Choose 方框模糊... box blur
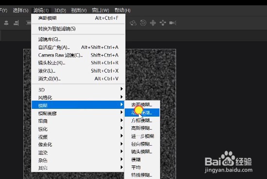The height and width of the screenshot is (179, 267). 142,120
